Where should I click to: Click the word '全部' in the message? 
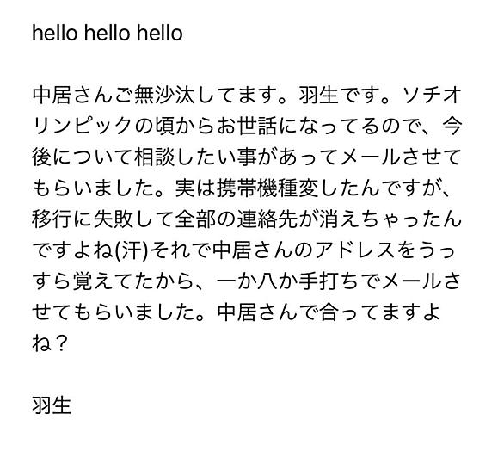pyautogui.click(x=195, y=219)
